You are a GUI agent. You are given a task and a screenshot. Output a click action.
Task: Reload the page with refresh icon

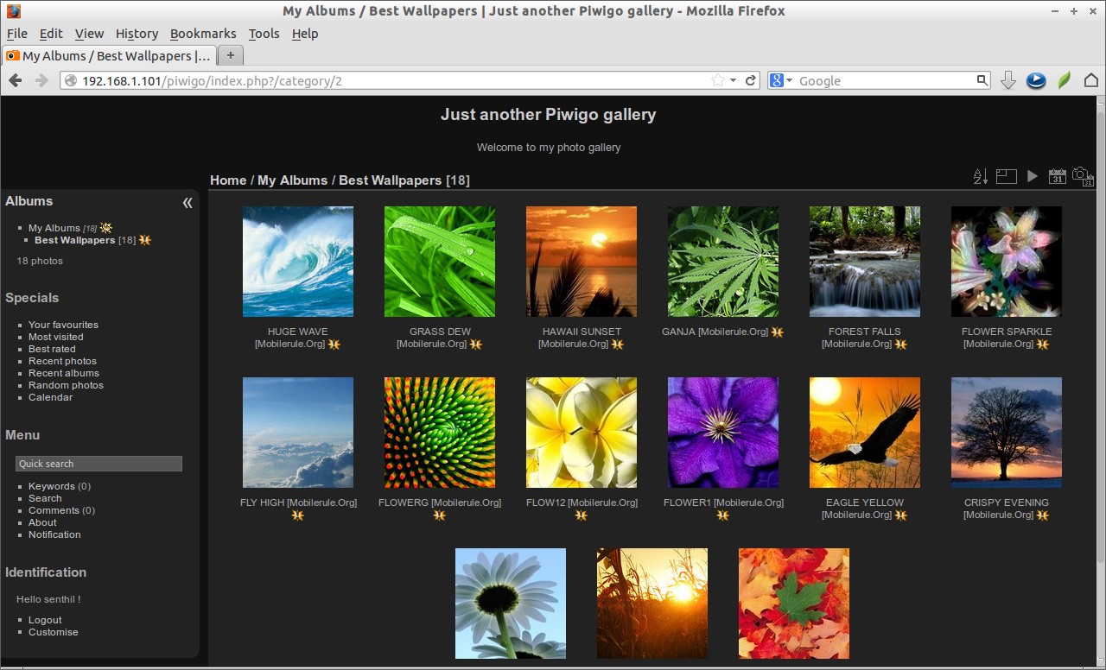(751, 80)
